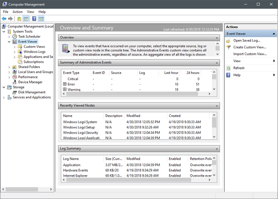
Task: Expand the Warning event type row
Action: pos(65,89)
